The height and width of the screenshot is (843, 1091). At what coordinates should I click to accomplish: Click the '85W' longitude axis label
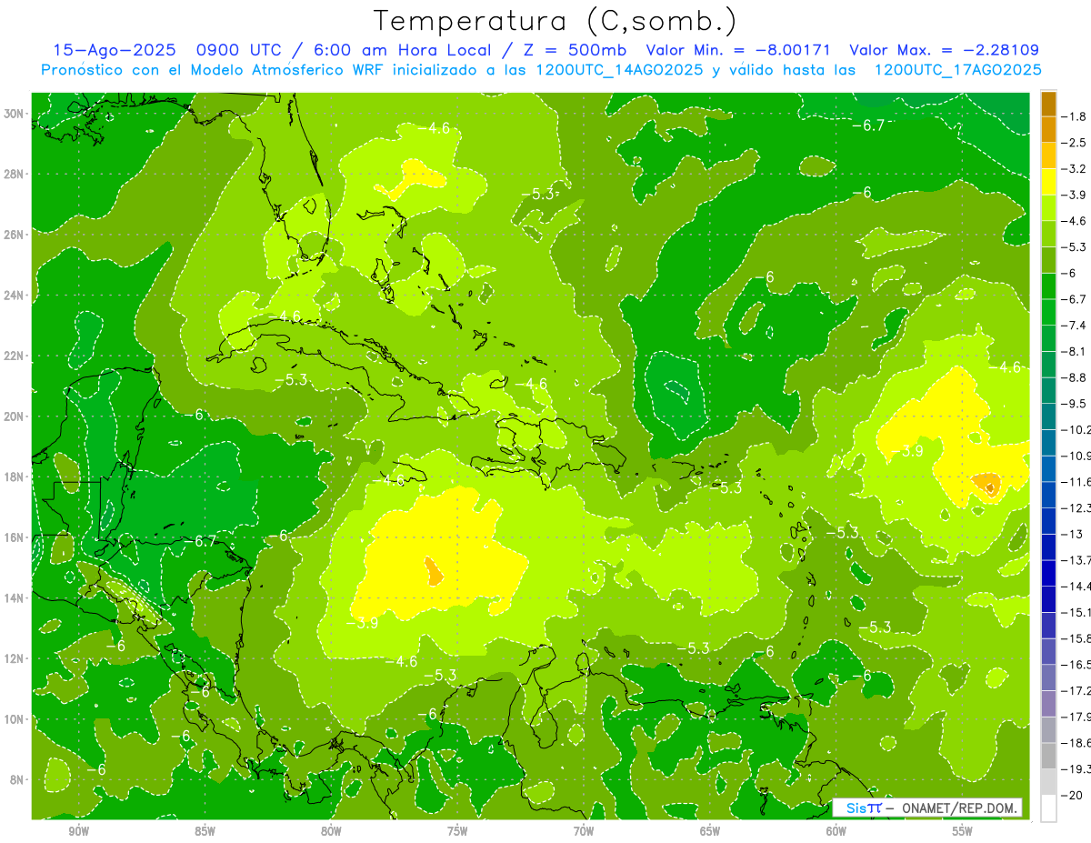point(205,831)
